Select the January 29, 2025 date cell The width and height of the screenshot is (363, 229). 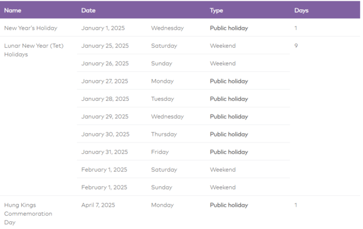click(105, 117)
